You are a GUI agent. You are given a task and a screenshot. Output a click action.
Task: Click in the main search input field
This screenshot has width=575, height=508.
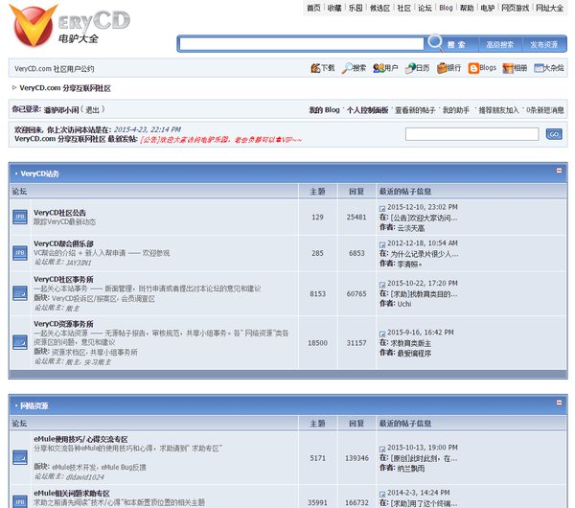[302, 44]
